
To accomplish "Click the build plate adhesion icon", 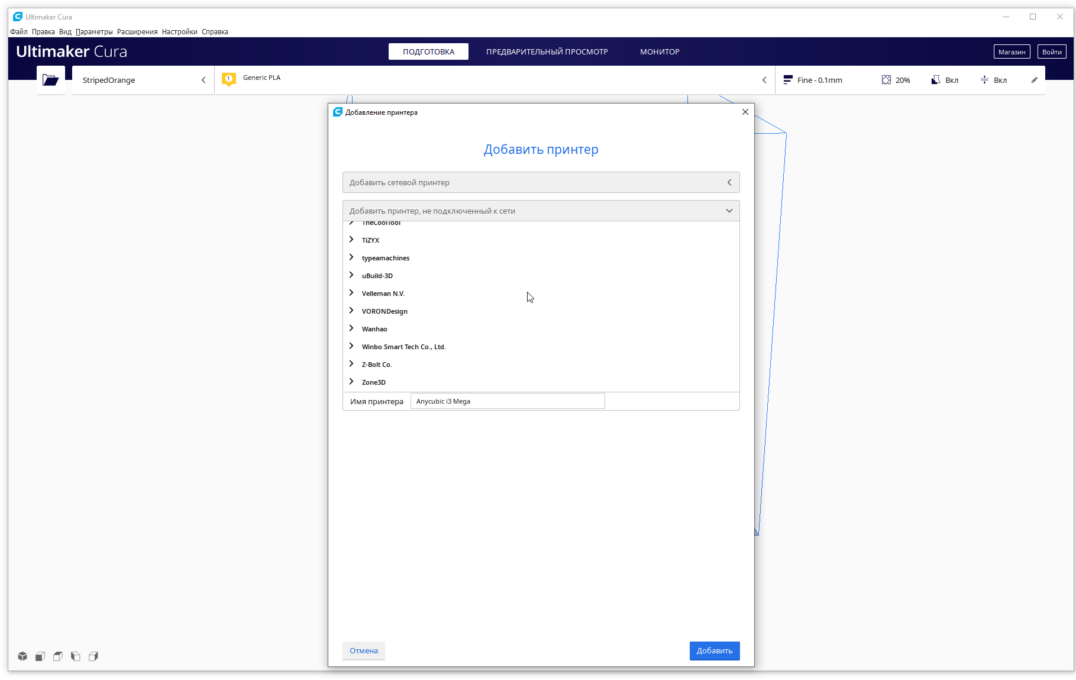I will pos(984,80).
